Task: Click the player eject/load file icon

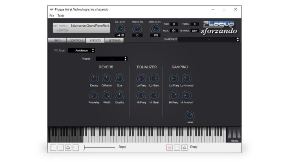Action: [x=68, y=148]
